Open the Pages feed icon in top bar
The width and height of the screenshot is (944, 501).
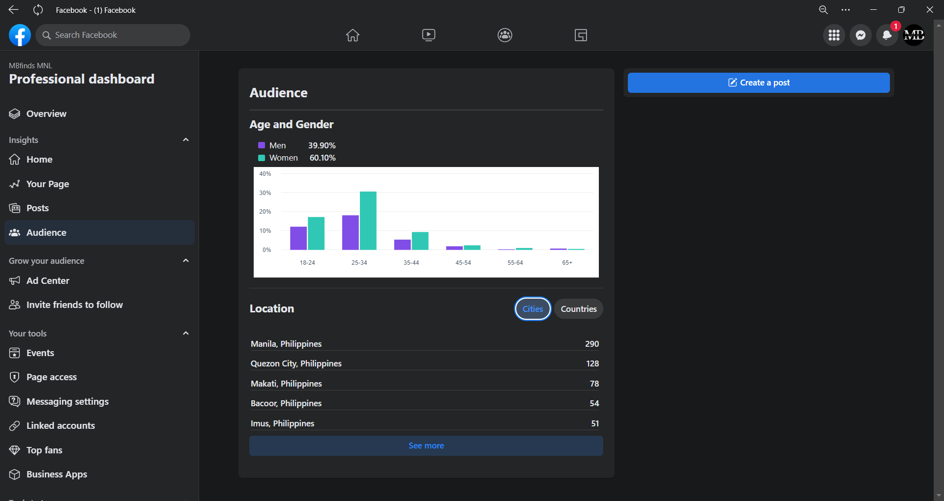pyautogui.click(x=581, y=35)
